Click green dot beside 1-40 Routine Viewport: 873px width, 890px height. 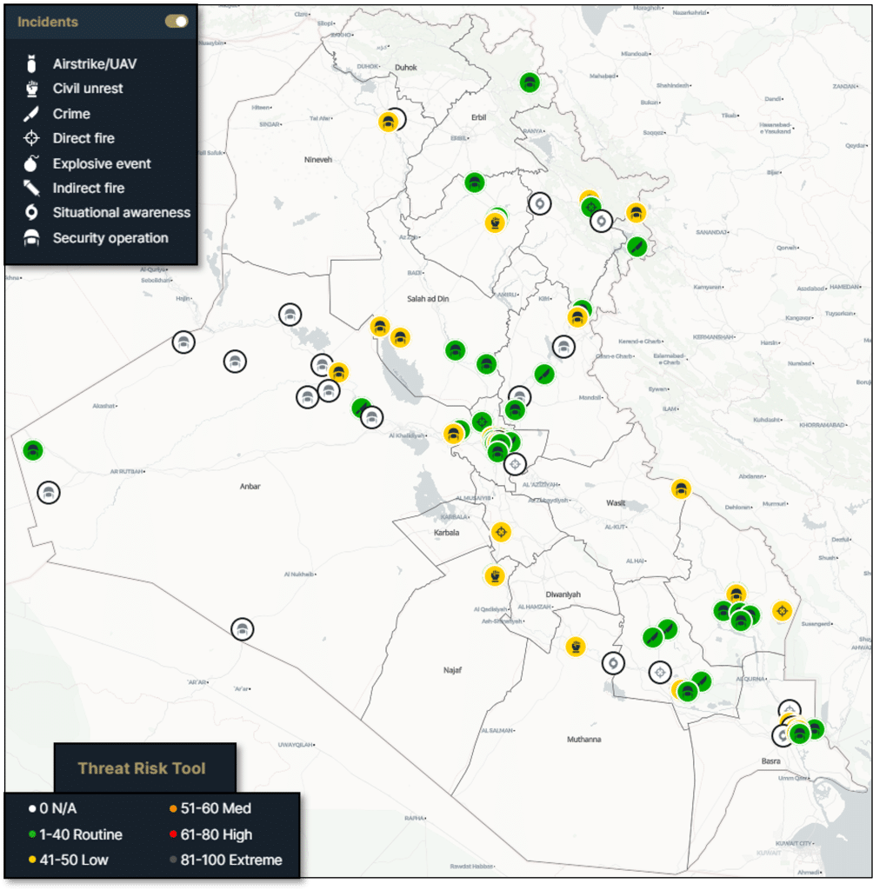pos(32,834)
